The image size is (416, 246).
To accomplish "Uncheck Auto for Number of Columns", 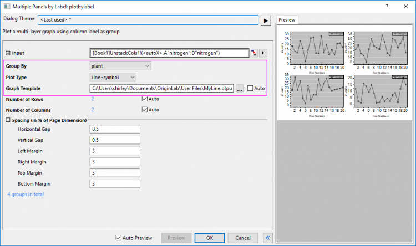I will 145,110.
